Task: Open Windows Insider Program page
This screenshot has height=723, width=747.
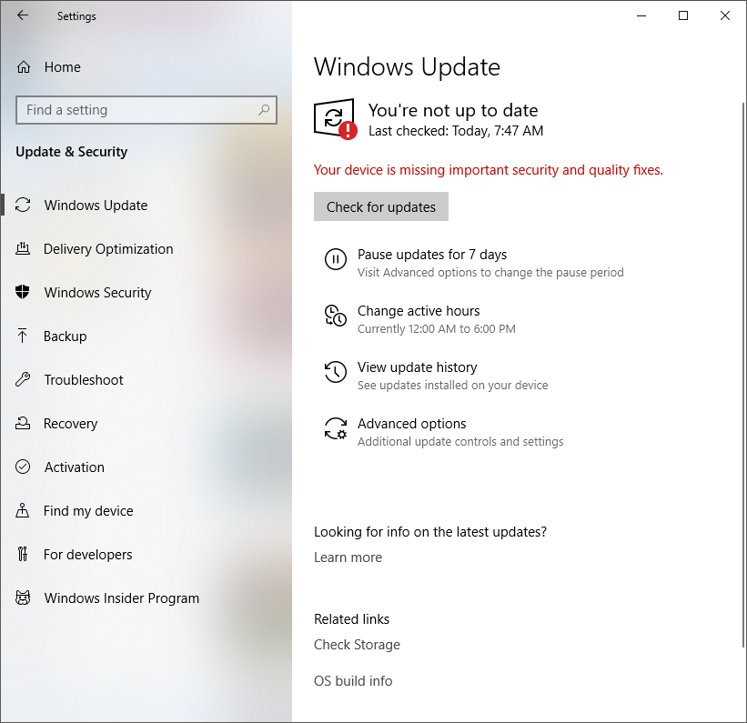Action: point(146,598)
